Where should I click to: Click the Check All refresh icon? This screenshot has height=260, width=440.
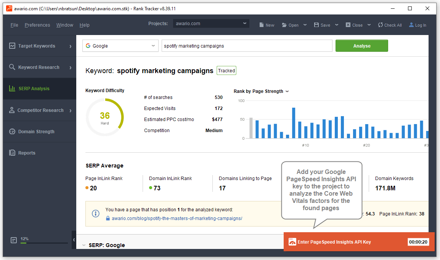380,25
